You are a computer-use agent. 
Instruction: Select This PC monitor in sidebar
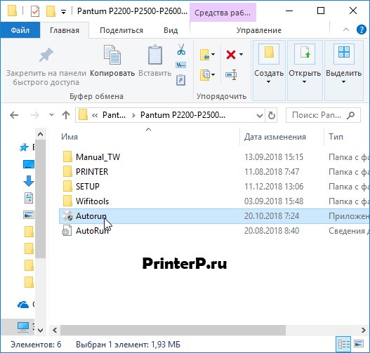[23, 327]
